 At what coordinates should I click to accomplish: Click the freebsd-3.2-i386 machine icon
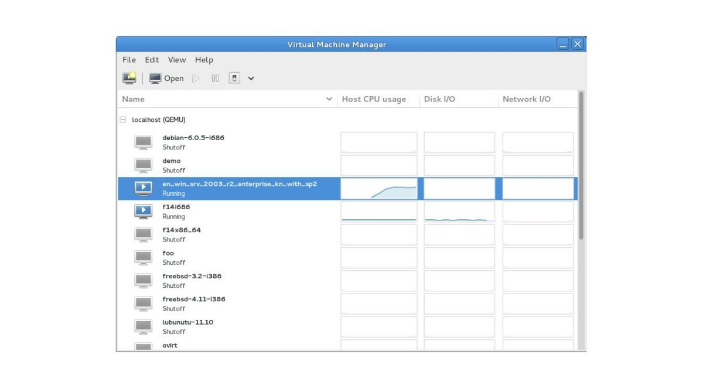click(x=143, y=280)
